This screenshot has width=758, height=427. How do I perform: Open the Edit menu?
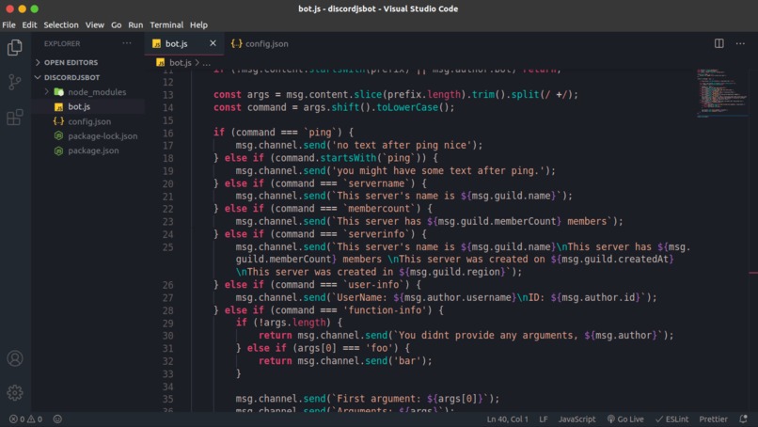tap(29, 24)
